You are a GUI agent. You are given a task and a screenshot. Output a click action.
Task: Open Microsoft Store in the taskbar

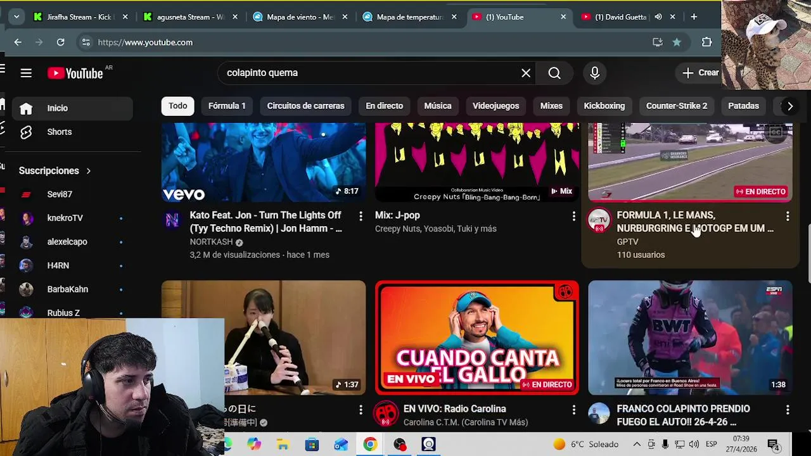(312, 445)
